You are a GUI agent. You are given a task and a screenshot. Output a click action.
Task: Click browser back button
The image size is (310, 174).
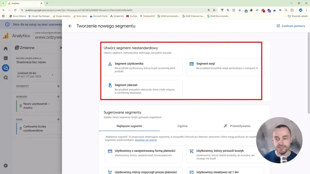(4, 10)
